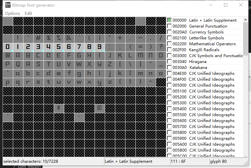Select the 005A00 CJK Unified Ideographs row
Viewport: 251px width, 168px height.
[205, 144]
